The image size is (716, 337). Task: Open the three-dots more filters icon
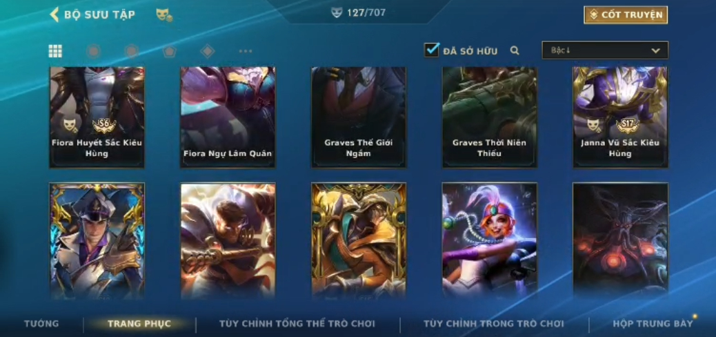(x=246, y=51)
